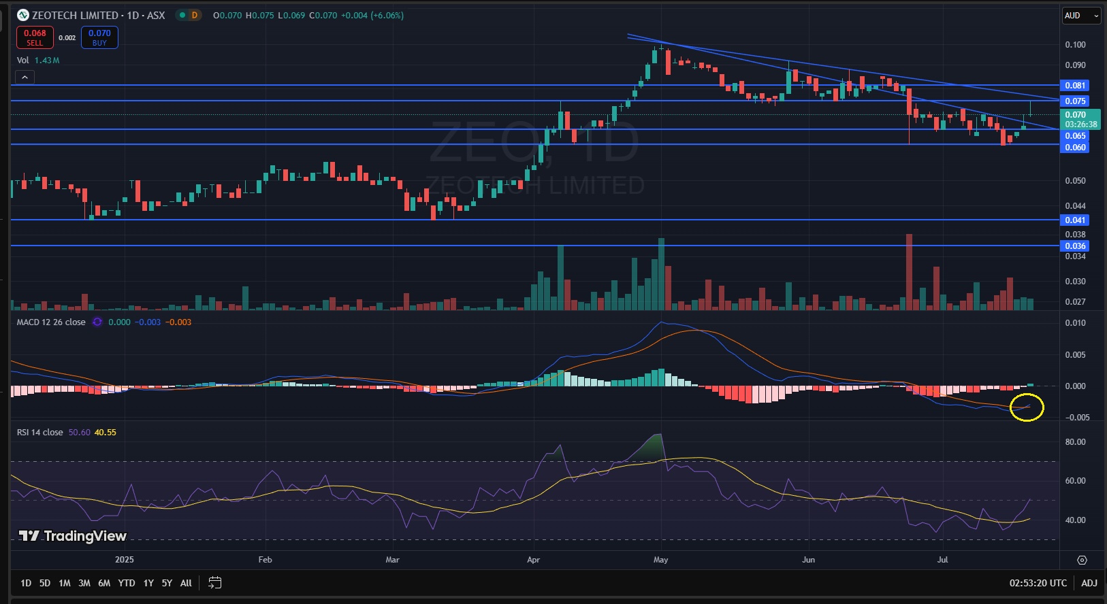The width and height of the screenshot is (1107, 604).
Task: Click the RSI value 50.60
Action: tap(80, 433)
